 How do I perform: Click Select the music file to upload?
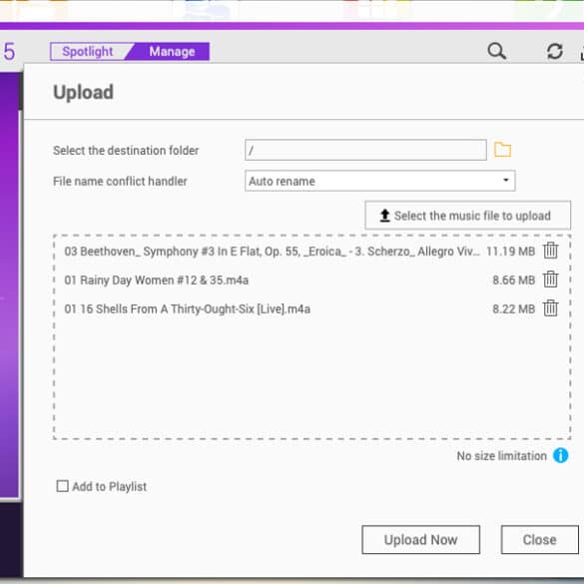[x=467, y=216]
